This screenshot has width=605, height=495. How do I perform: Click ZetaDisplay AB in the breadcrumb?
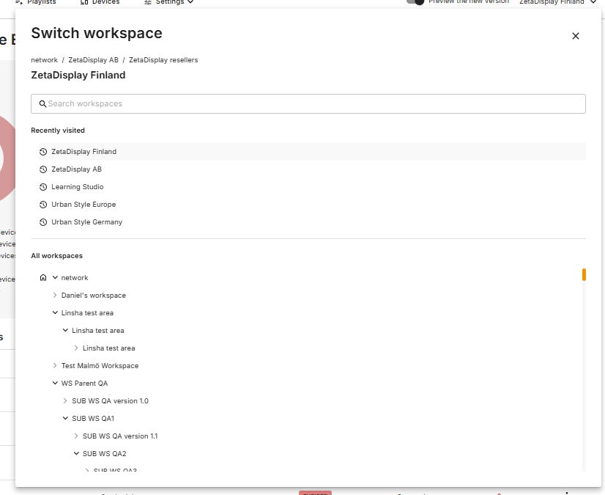click(x=93, y=60)
